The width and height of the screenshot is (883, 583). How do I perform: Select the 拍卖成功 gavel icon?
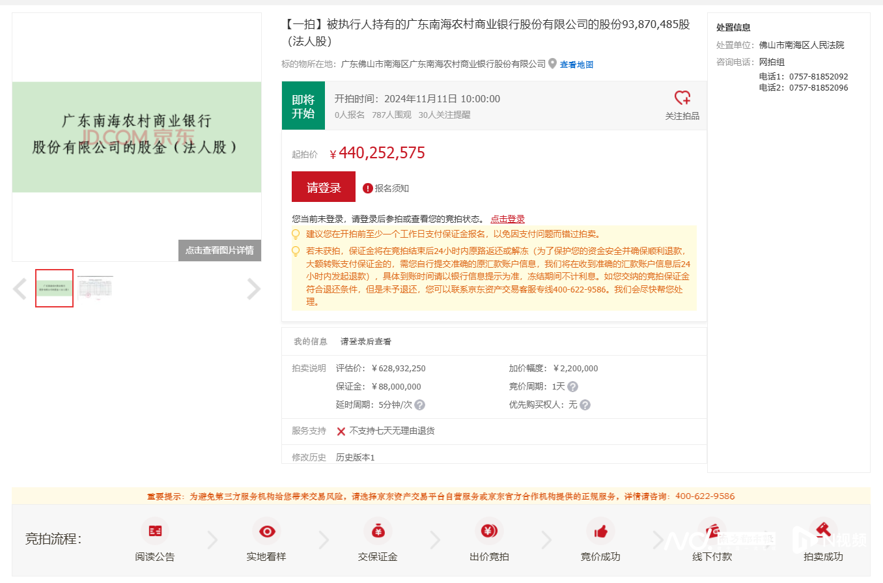coord(822,532)
